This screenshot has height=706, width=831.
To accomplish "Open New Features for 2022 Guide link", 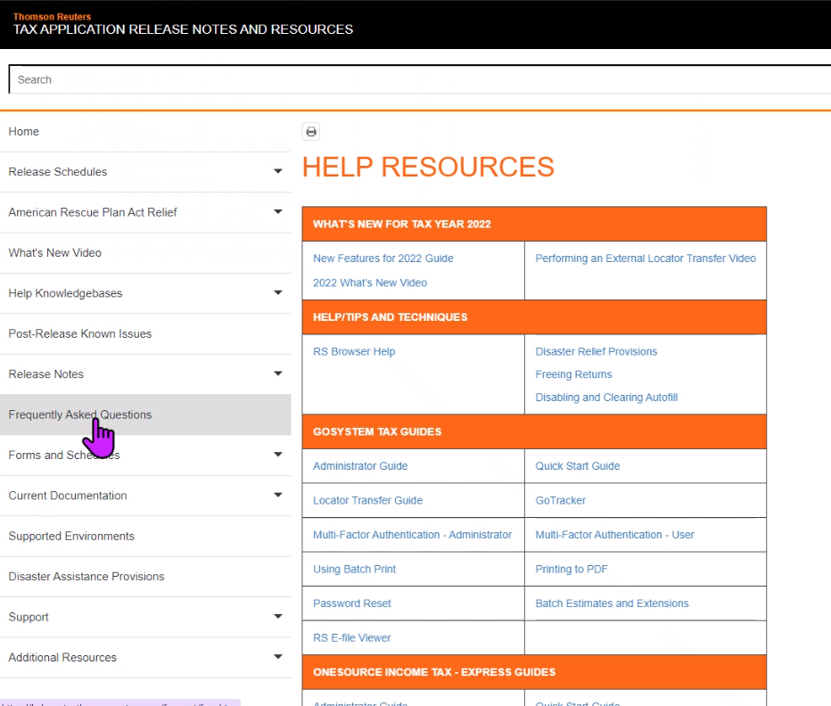I will (383, 259).
